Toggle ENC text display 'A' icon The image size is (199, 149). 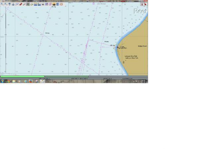[28, 4]
